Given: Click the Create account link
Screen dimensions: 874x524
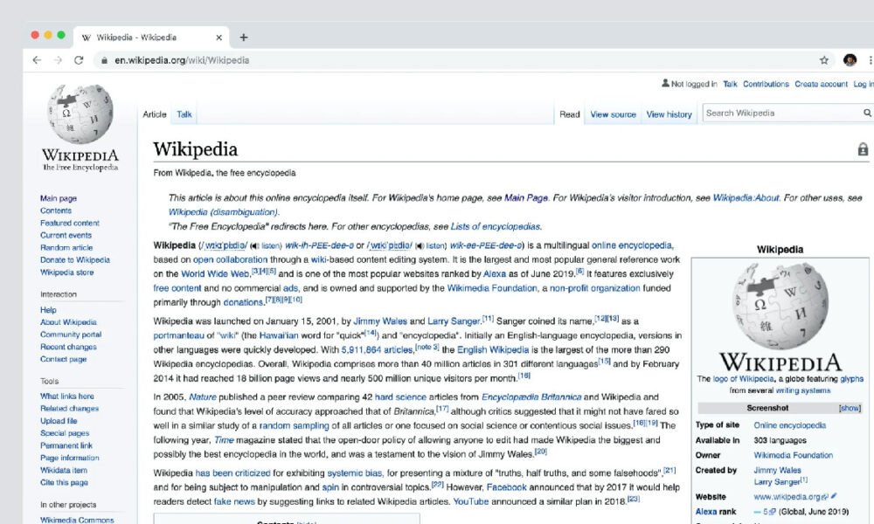Looking at the screenshot, I should pos(821,84).
